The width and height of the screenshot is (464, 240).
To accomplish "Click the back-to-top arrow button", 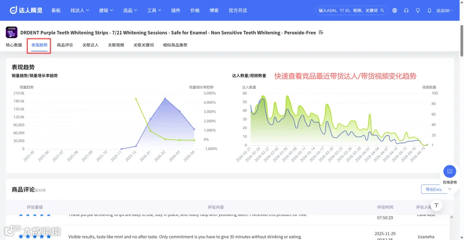I will click(x=436, y=206).
